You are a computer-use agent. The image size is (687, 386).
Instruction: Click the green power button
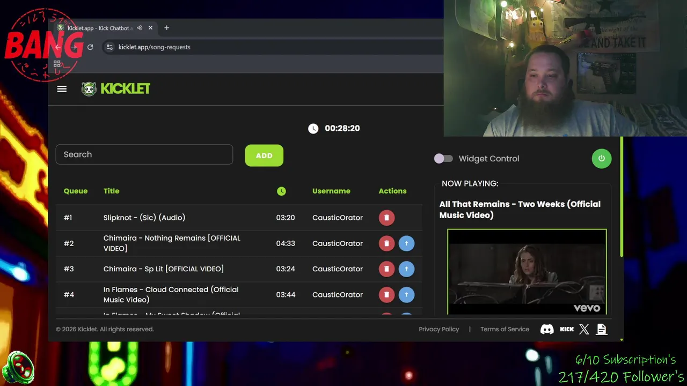(x=602, y=159)
